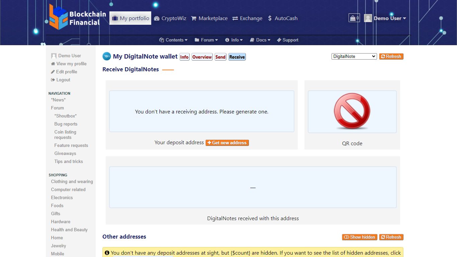
Task: Click 'DigitalNotes received with this address' label
Action: pos(253,219)
